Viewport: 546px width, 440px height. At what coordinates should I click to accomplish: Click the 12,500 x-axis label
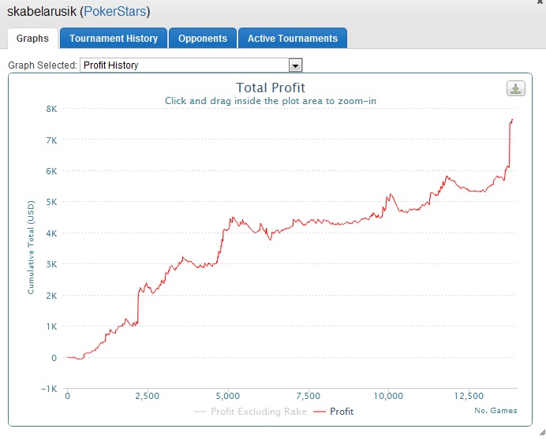coord(469,396)
